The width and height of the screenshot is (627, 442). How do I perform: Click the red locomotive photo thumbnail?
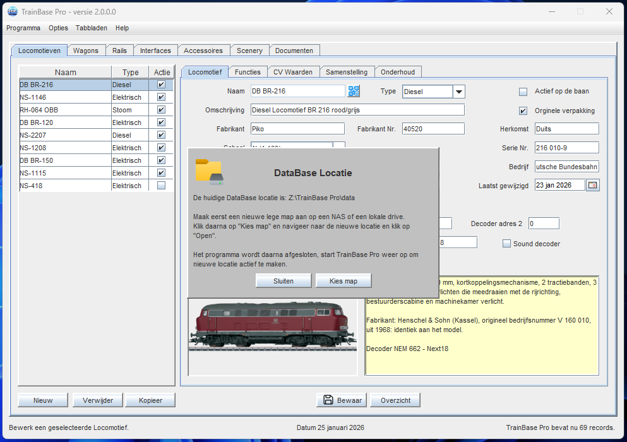coord(272,328)
